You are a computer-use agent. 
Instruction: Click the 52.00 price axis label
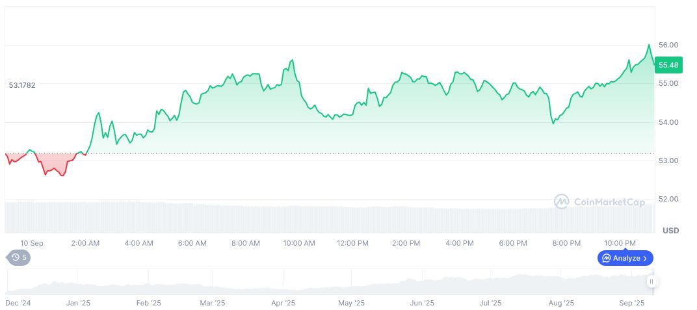(668, 199)
